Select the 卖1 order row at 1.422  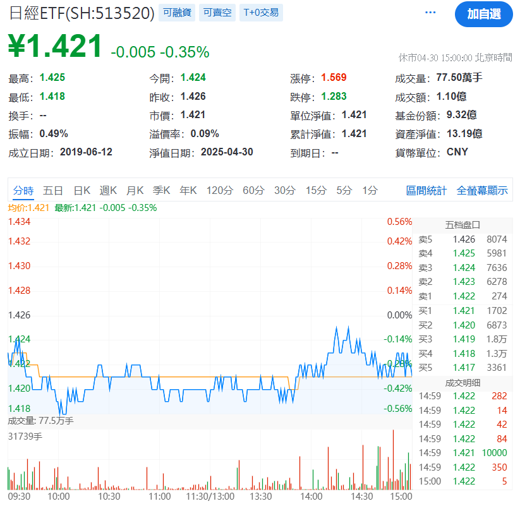click(463, 296)
